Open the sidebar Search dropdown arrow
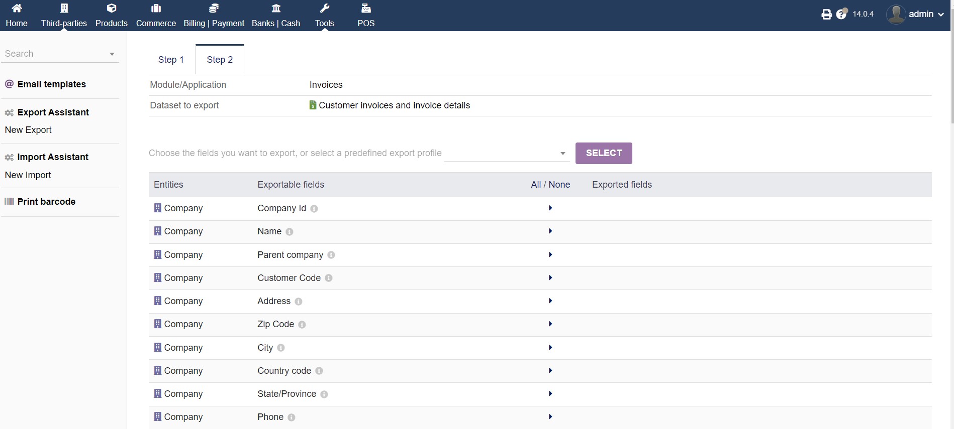This screenshot has width=954, height=429. 112,54
